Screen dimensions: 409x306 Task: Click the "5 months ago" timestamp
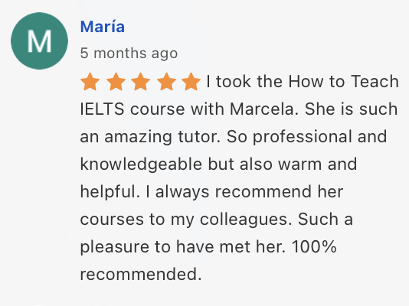coord(129,54)
